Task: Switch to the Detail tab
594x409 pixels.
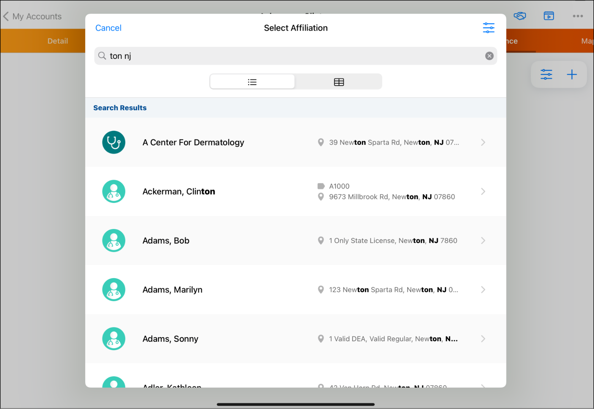Action: pyautogui.click(x=58, y=41)
